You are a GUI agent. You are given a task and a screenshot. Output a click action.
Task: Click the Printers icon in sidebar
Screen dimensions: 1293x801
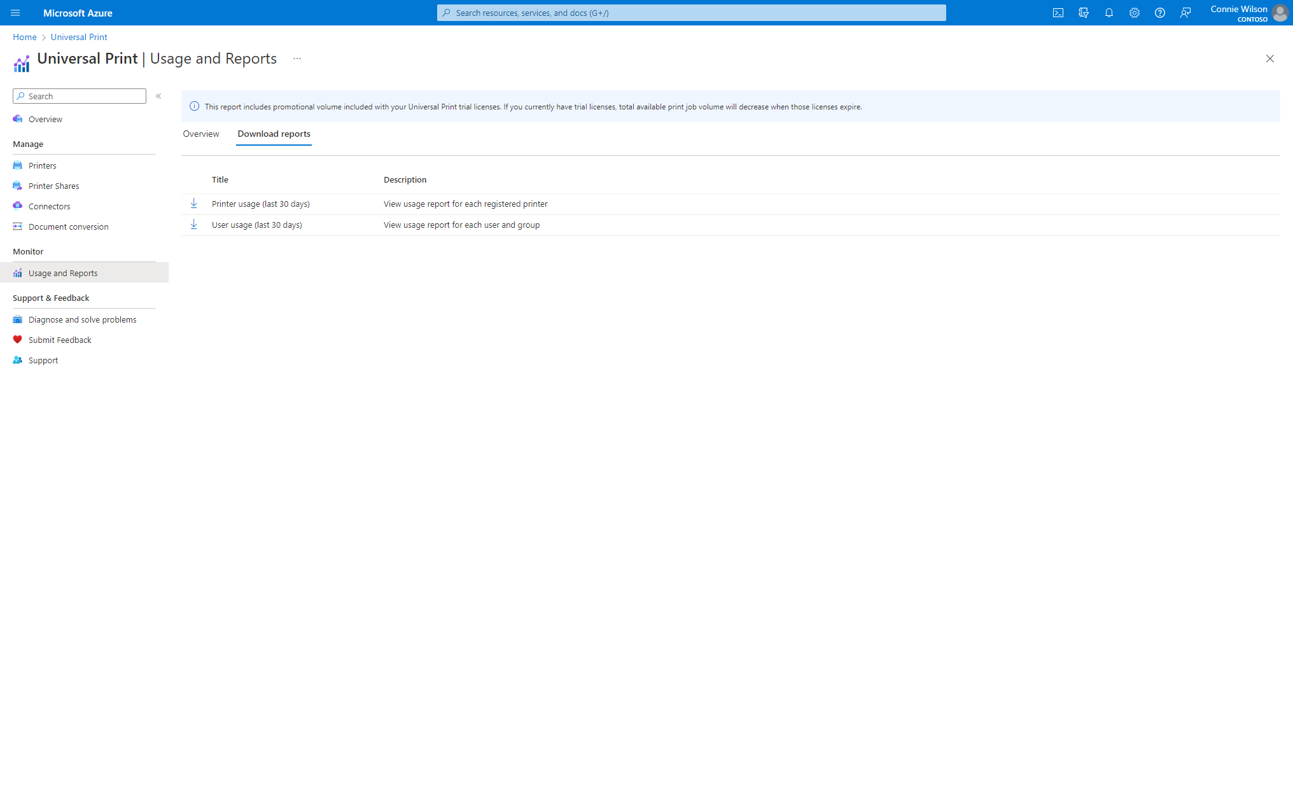click(x=18, y=165)
